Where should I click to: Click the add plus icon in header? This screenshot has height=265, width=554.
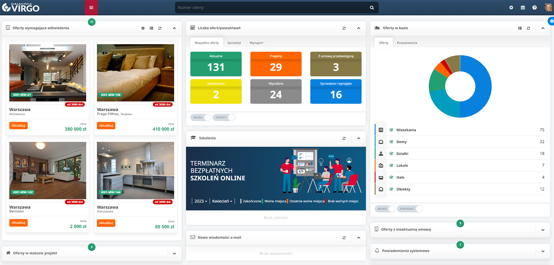click(x=511, y=8)
